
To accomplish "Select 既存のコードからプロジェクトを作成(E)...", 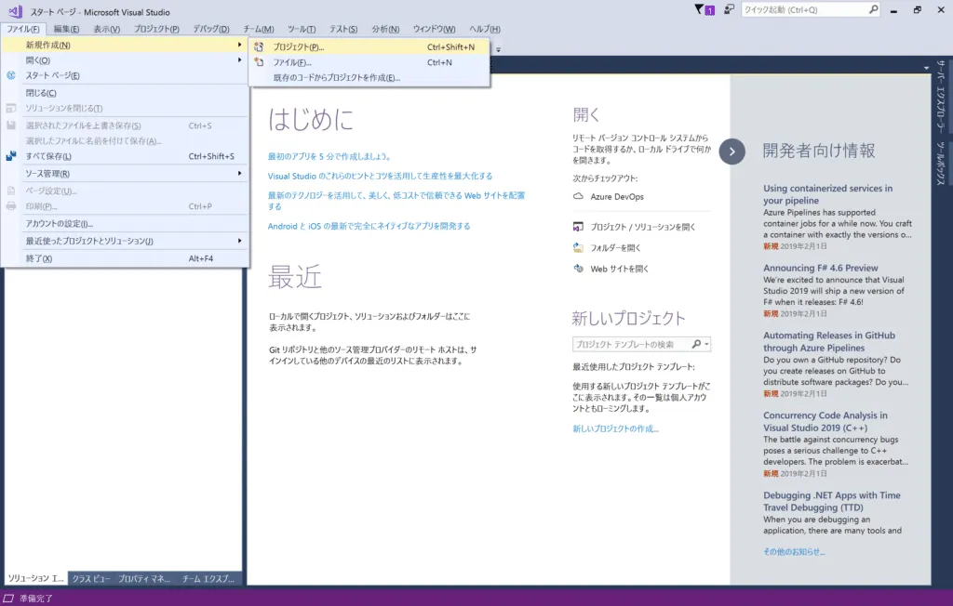I will [x=369, y=78].
